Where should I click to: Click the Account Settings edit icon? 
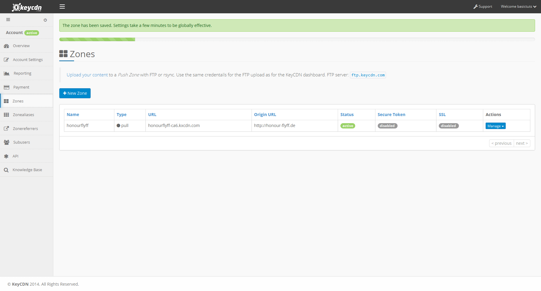click(x=7, y=60)
